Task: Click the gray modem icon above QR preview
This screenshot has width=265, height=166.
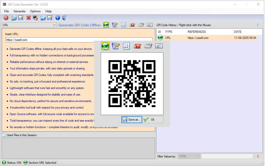Action: 148,46
